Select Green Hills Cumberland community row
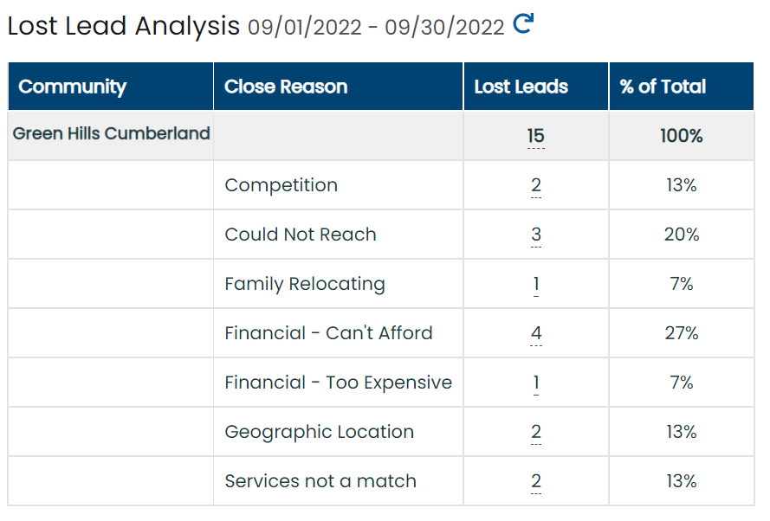This screenshot has height=521, width=770. [381, 135]
